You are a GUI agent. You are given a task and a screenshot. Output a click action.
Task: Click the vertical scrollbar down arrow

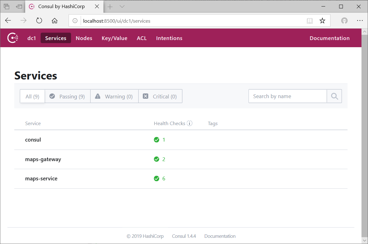point(365,240)
